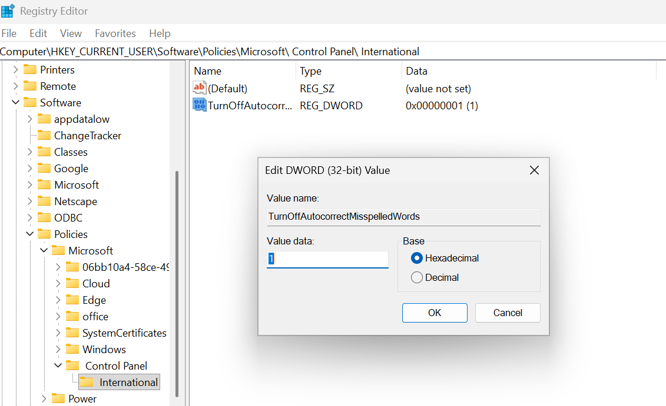
Task: Collapse the Control Panel key
Action: [x=58, y=365]
